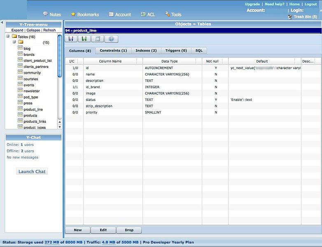Hide the left sidebar using the arrow
322x247 pixels.
coord(2,22)
